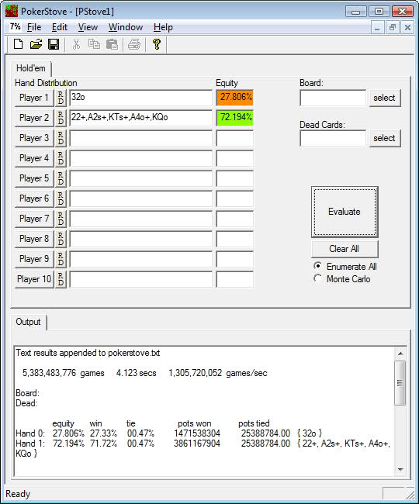Click the '5,383,483,776' games count text

coord(49,373)
